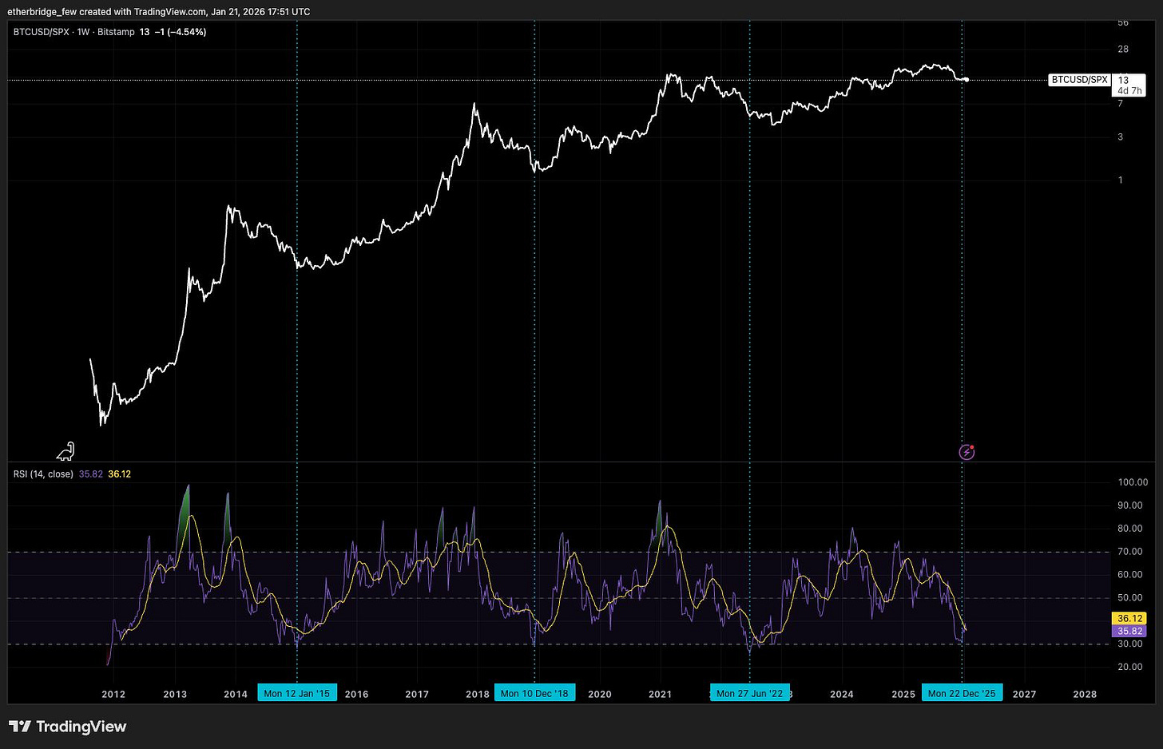Click the 2025 label on the time axis

(903, 694)
